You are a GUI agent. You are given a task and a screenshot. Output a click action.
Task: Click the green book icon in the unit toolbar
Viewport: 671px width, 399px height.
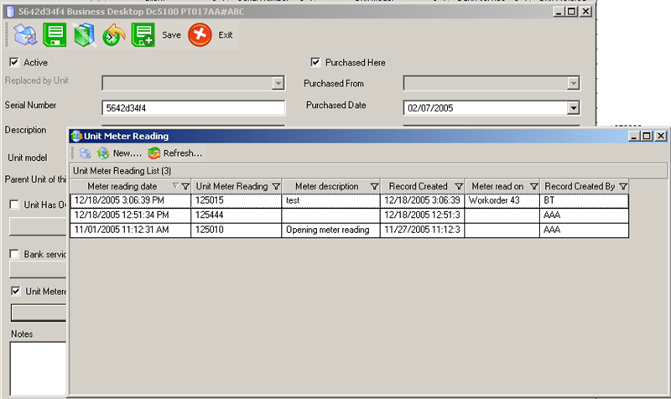point(85,35)
